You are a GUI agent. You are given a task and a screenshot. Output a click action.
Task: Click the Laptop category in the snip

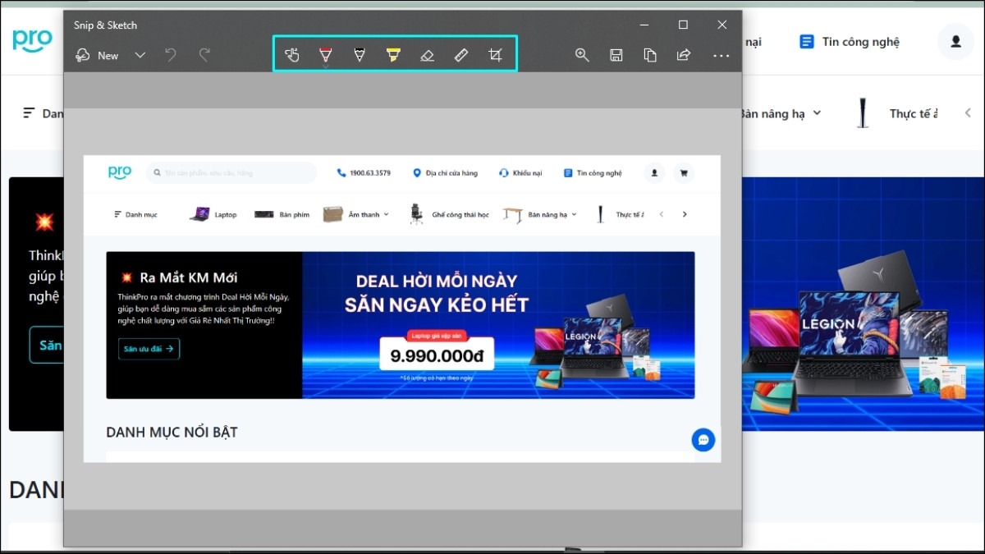(x=213, y=214)
